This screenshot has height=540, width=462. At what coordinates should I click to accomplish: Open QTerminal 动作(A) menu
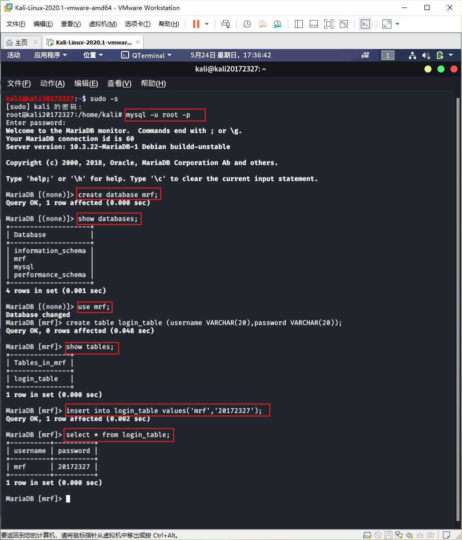(x=53, y=83)
